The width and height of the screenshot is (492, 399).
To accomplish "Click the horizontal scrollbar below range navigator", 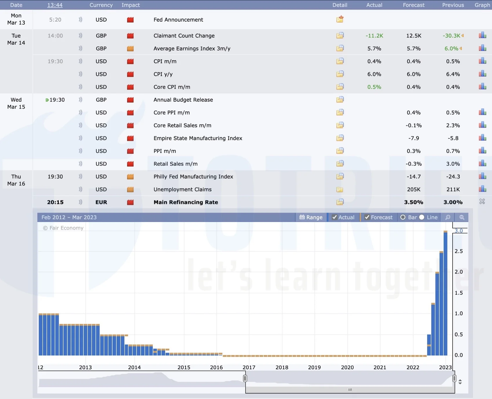I will tap(350, 389).
